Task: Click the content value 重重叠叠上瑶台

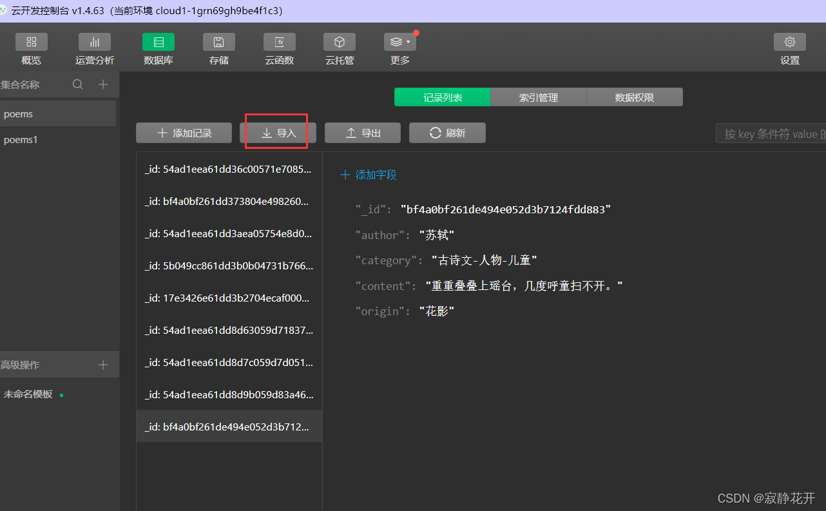Action: (524, 286)
